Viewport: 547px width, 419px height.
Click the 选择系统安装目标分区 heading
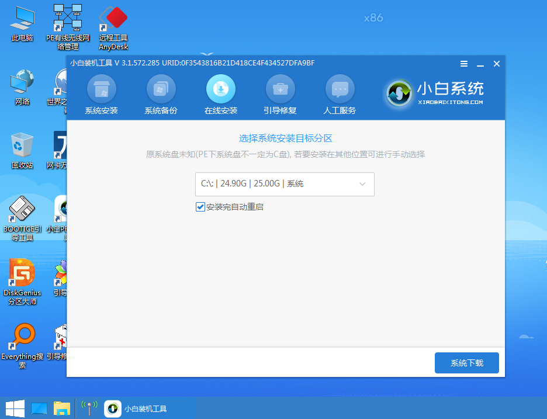285,138
